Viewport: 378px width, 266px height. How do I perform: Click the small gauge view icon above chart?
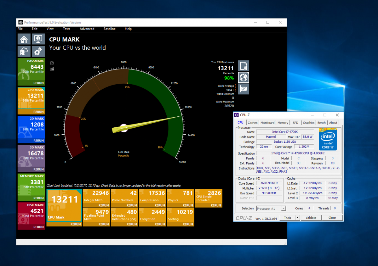[52, 63]
